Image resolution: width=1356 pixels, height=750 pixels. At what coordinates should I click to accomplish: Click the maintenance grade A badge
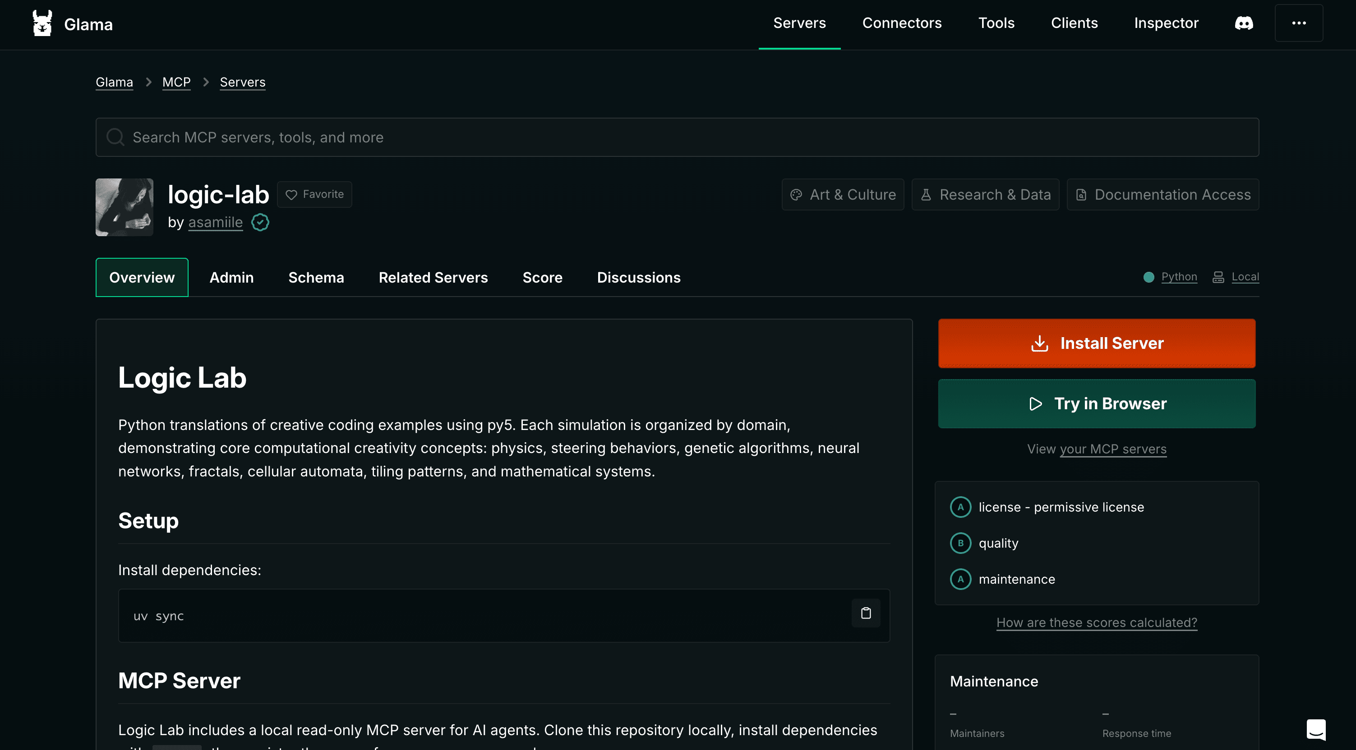click(x=961, y=580)
